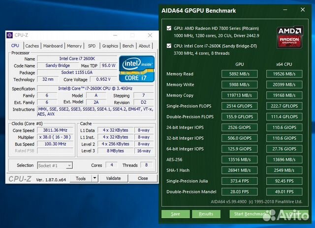Select the SPD tab
The height and width of the screenshot is (228, 315).
[x=92, y=46]
